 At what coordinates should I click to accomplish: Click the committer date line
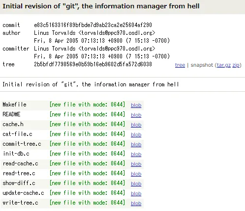click(x=102, y=56)
